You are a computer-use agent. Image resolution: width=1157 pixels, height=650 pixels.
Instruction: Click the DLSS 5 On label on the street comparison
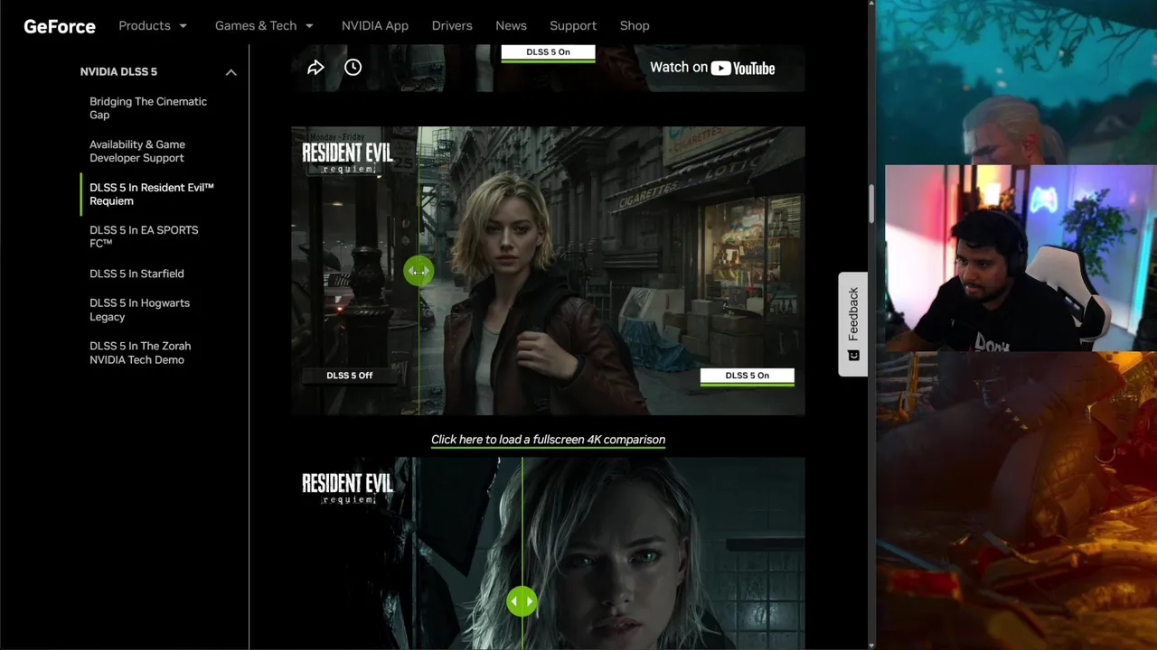pyautogui.click(x=747, y=376)
